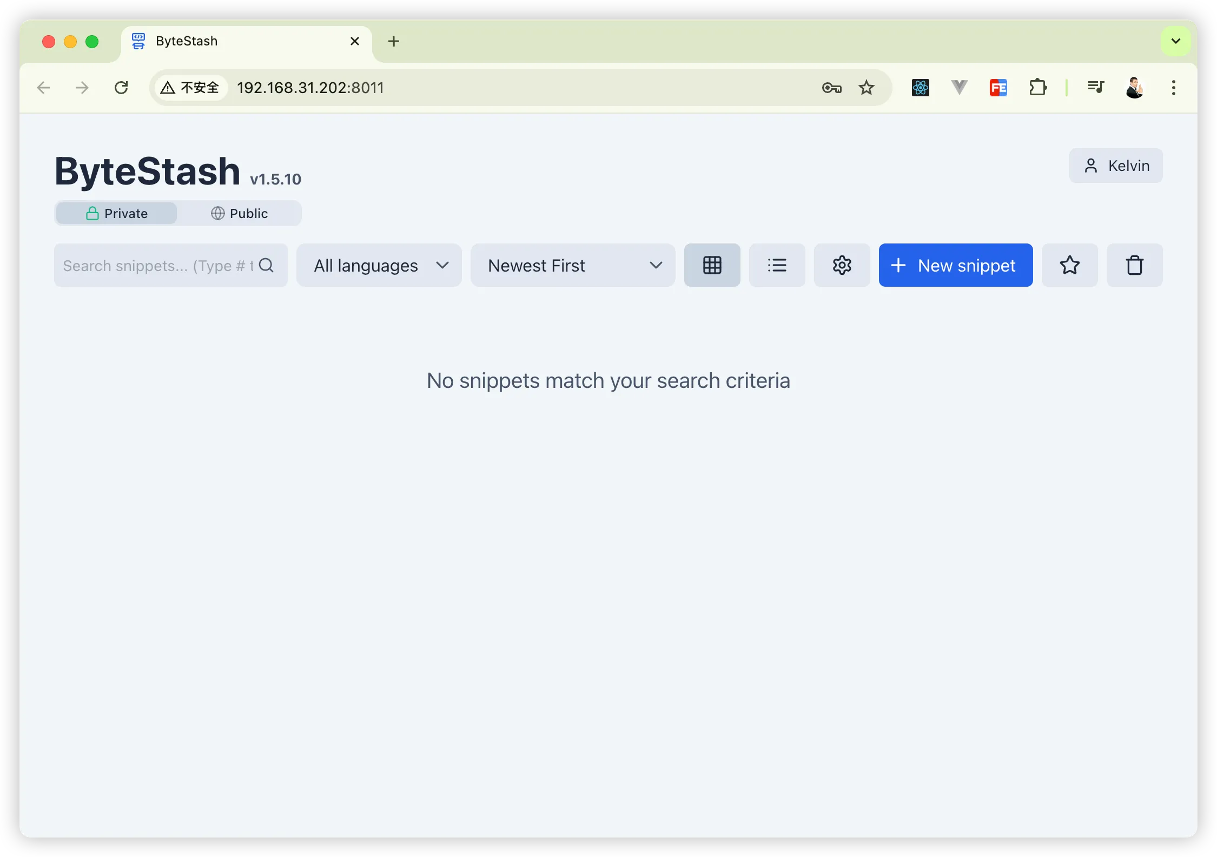Viewport: 1217px width, 857px height.
Task: Open the FE helper extension
Action: pyautogui.click(x=998, y=88)
